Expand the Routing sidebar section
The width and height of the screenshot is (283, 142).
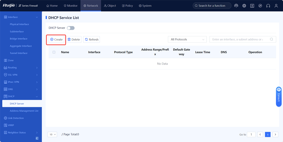point(21,68)
